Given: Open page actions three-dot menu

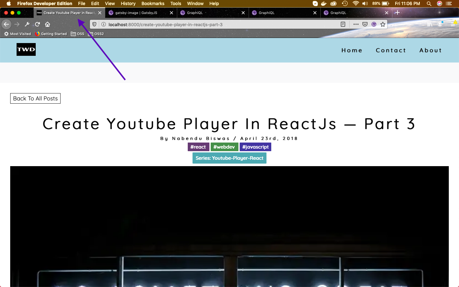Looking at the screenshot, I should click(356, 24).
